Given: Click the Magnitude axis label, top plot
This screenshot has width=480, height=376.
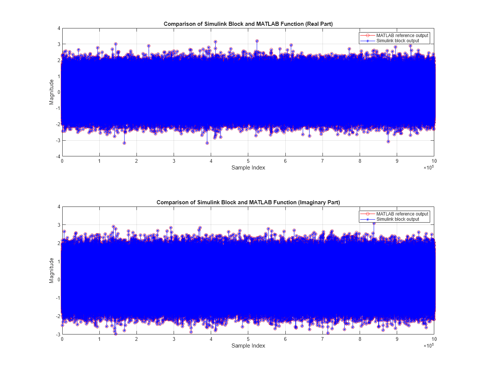Looking at the screenshot, I should pos(51,92).
